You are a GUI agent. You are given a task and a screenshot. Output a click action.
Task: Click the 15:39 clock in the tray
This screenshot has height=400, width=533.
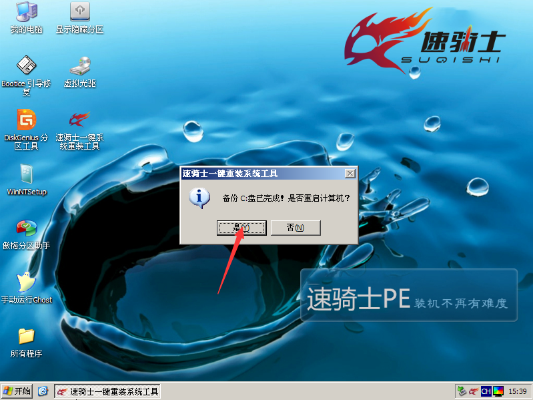pyautogui.click(x=518, y=391)
